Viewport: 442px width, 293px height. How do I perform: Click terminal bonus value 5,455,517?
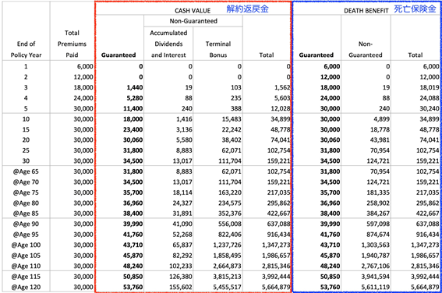point(227,288)
